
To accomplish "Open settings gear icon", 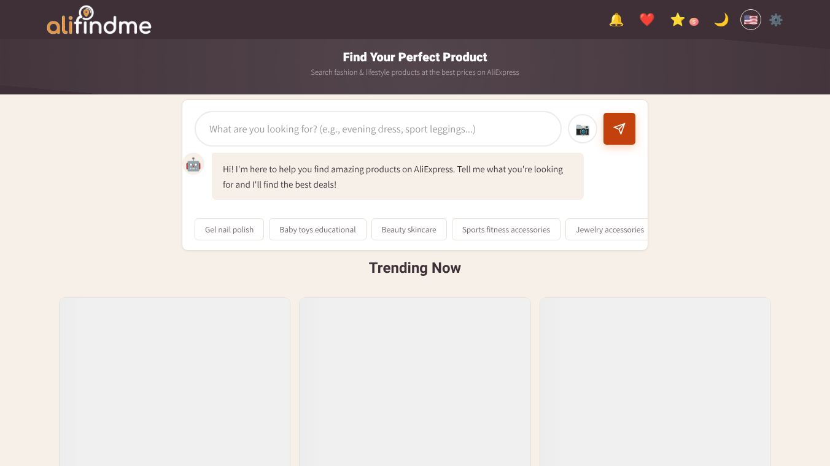I will click(776, 20).
